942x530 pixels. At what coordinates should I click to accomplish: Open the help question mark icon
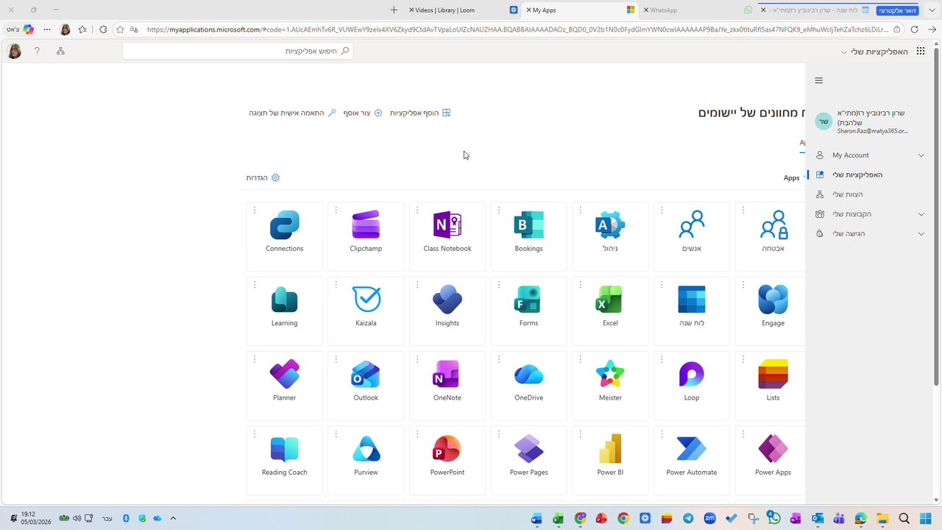click(x=38, y=51)
